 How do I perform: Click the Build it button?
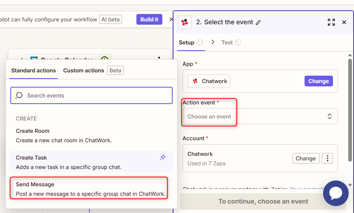click(x=149, y=19)
